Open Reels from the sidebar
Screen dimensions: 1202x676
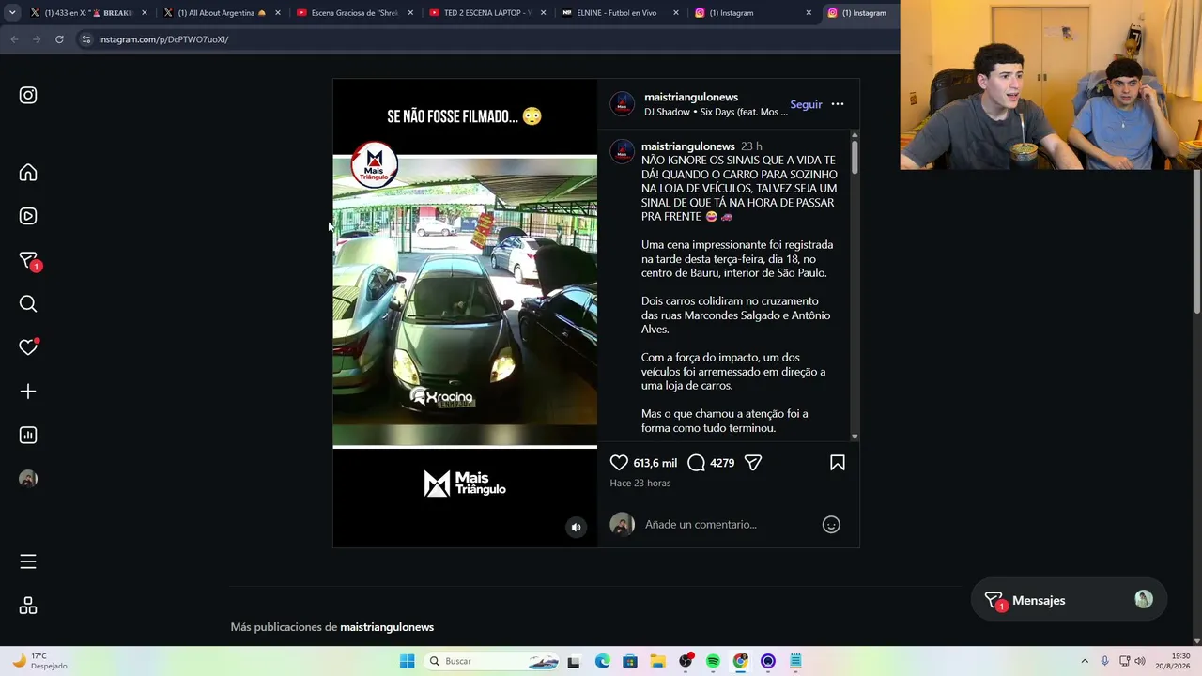(28, 216)
